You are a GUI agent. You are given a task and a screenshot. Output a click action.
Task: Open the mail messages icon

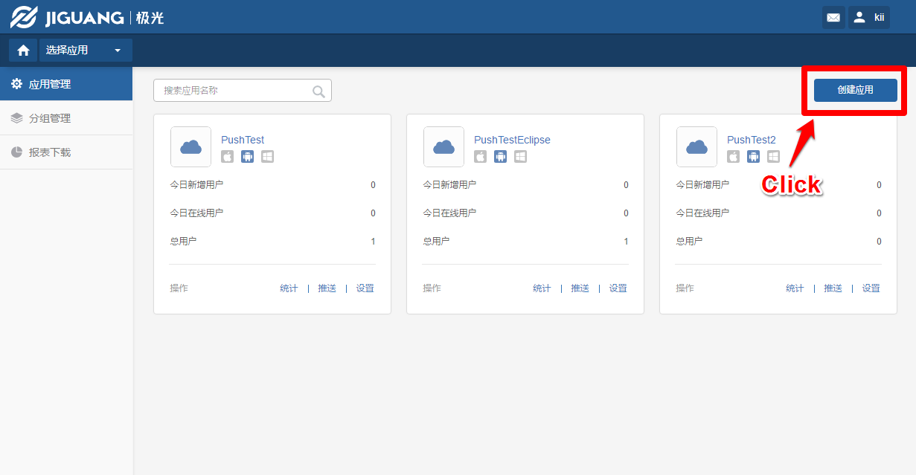point(833,17)
